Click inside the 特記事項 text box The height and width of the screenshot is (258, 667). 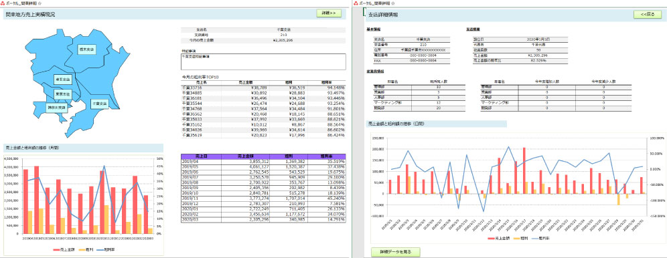pyautogui.click(x=263, y=61)
